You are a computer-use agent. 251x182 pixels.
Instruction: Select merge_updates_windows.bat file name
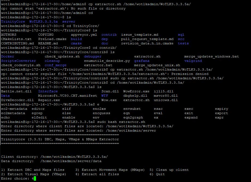pyautogui.click(x=211, y=56)
